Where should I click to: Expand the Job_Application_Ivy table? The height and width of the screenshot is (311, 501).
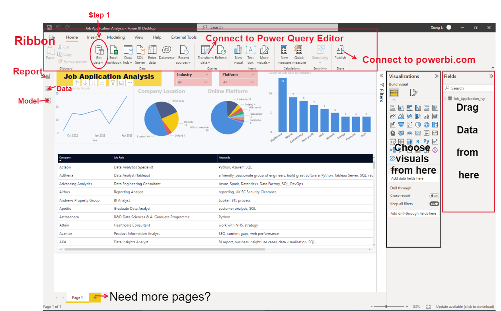coord(445,98)
